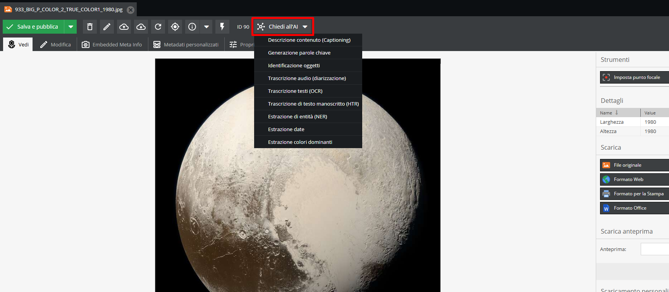Select Estrazione di entità (NER)
The height and width of the screenshot is (292, 669).
coord(308,116)
